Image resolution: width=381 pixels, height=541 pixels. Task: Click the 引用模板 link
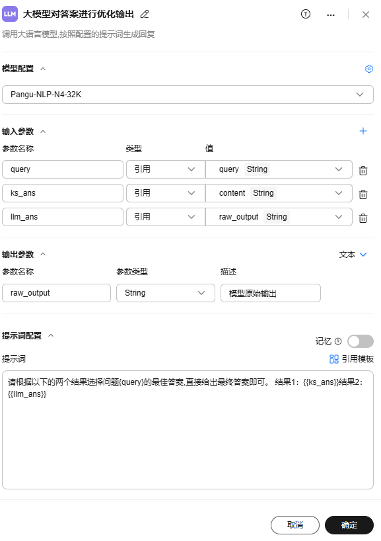[351, 359]
